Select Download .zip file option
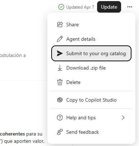Viewport: 139px width, 146px height. [x=91, y=68]
